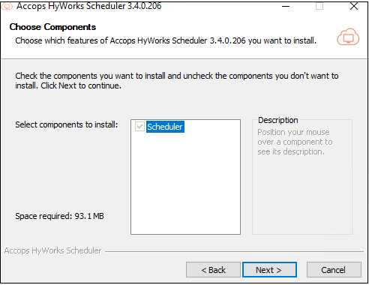Viewport: 369px width, 285px height.
Task: Click the orange cloud monitor logo
Action: coord(348,37)
